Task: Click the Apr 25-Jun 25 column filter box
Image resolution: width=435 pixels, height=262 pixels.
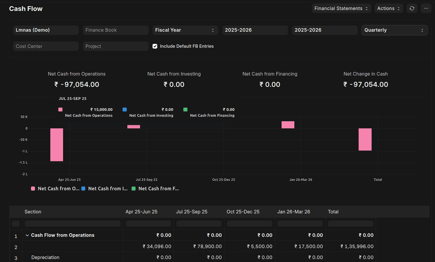Action: point(148,224)
